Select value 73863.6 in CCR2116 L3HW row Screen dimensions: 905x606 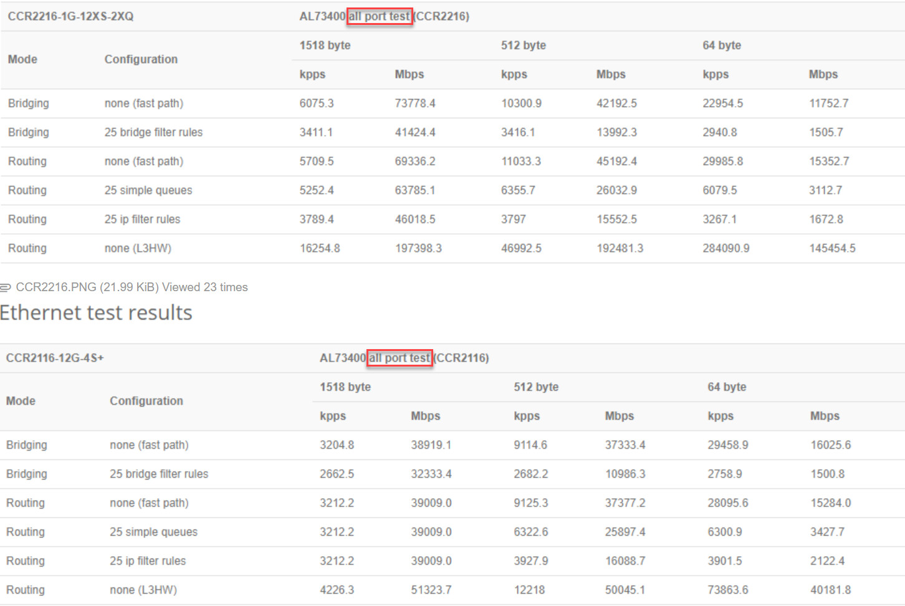(x=728, y=590)
